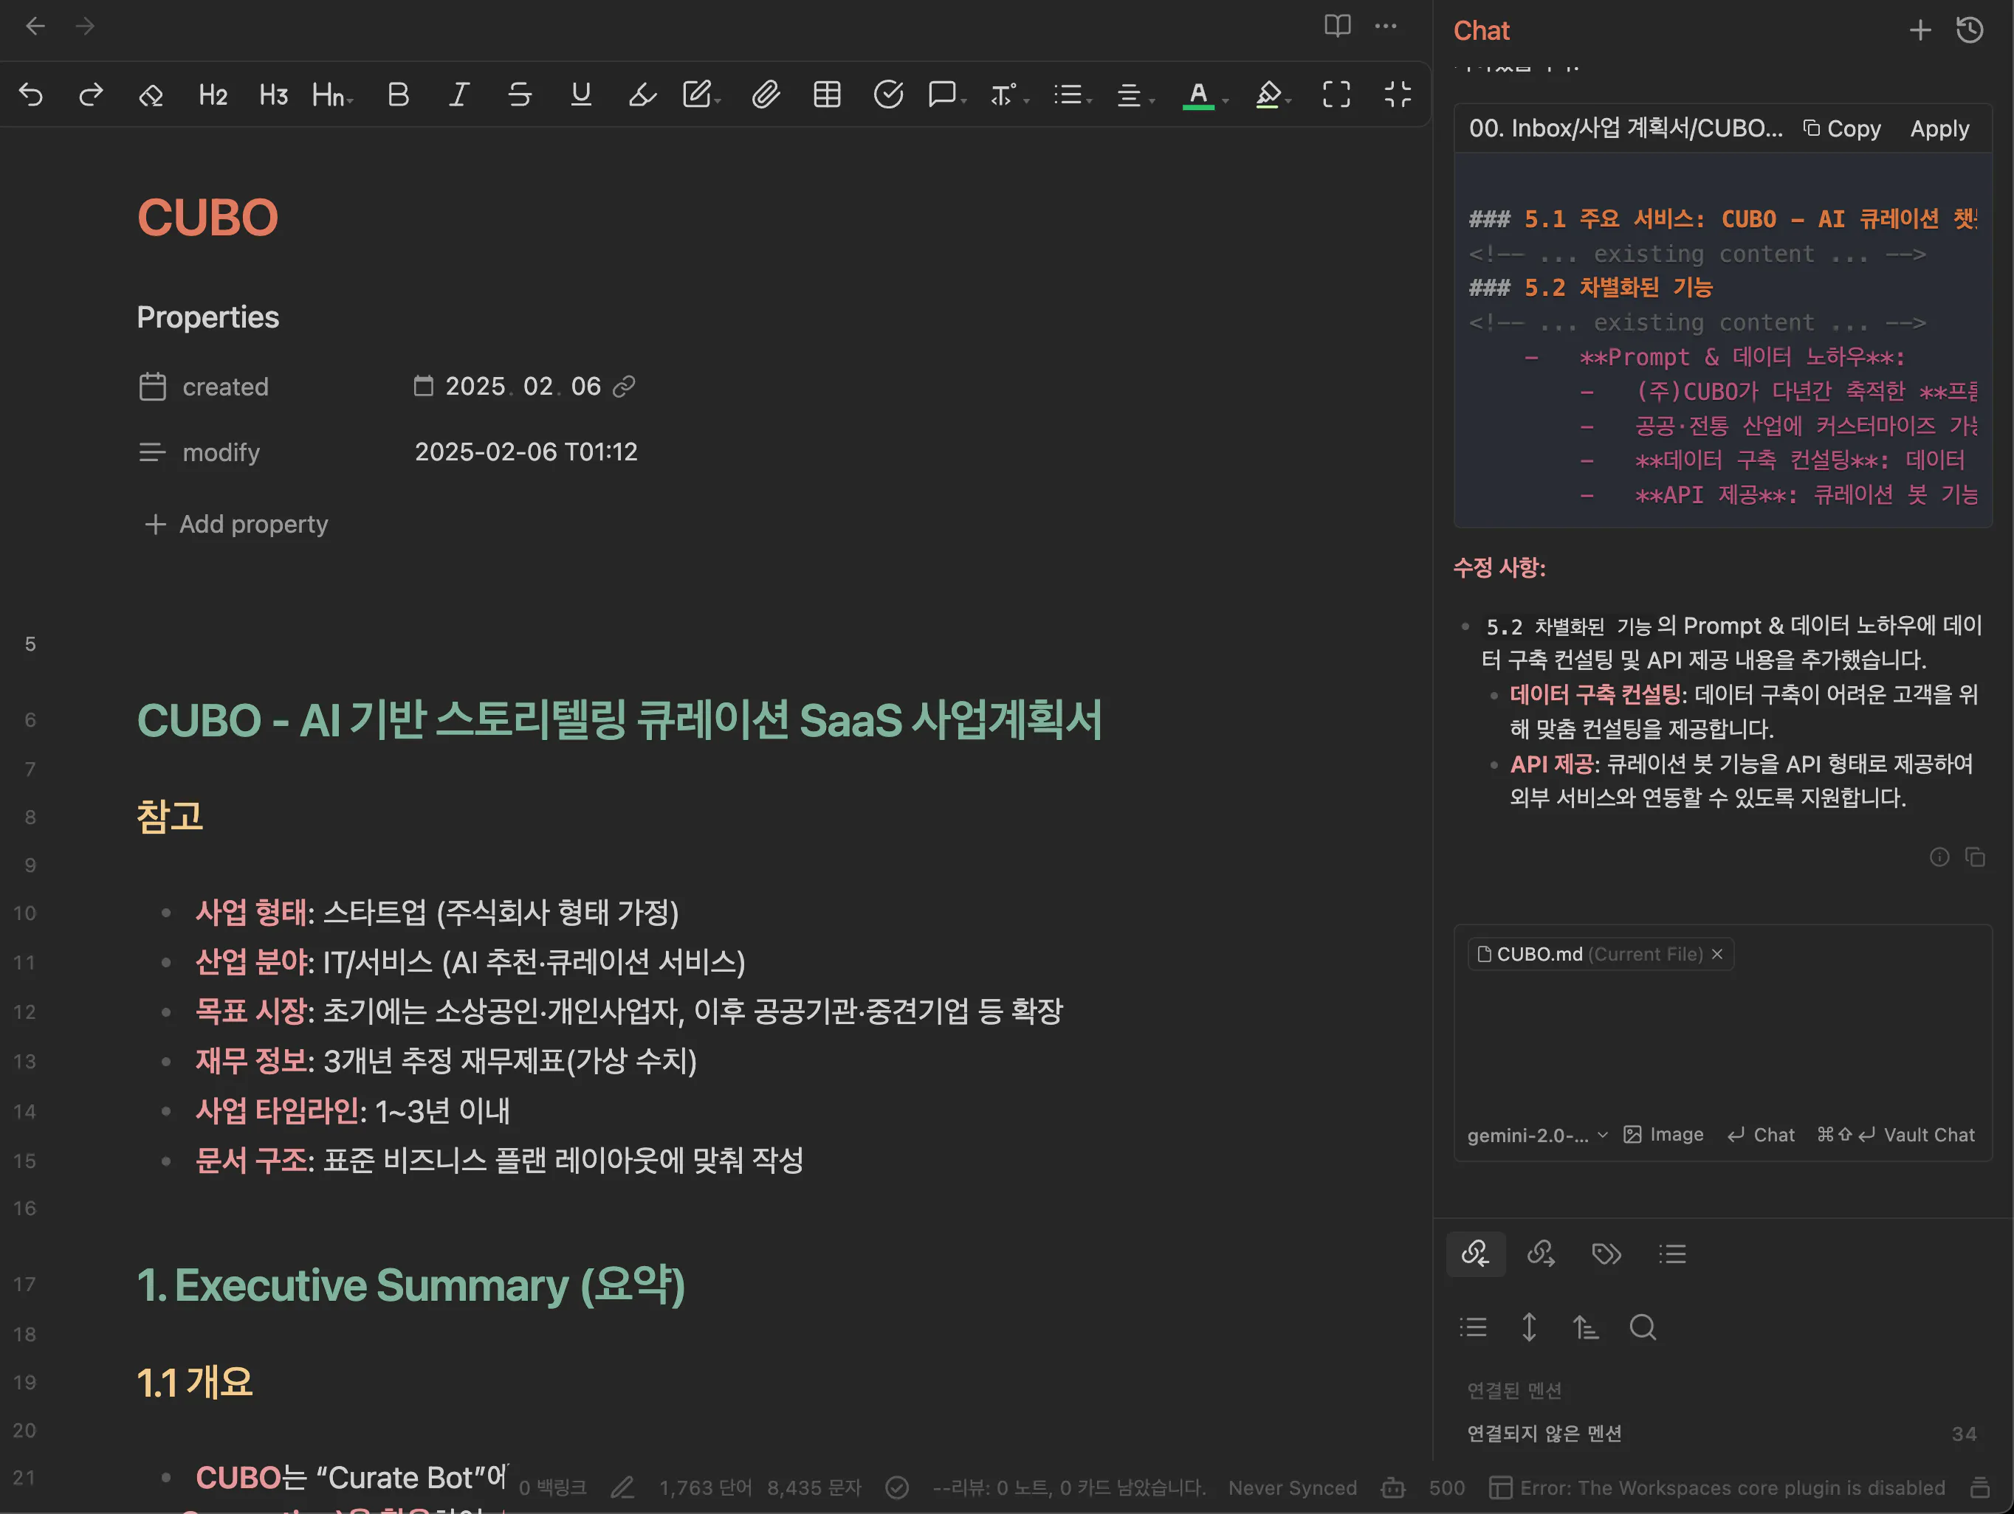Click the chat message input area

click(1722, 1046)
